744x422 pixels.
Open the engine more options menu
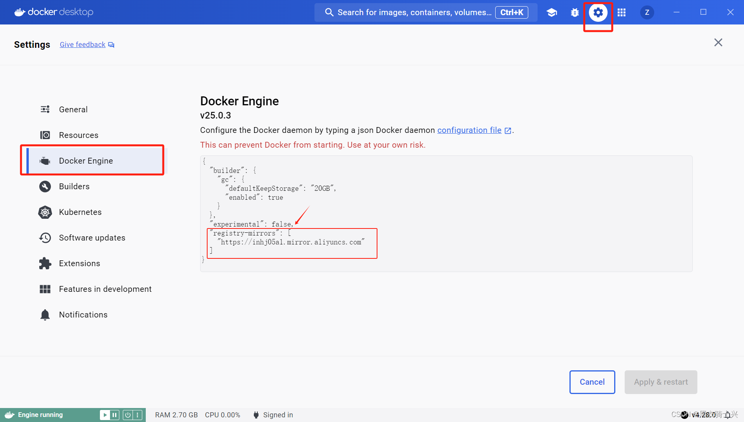click(138, 415)
